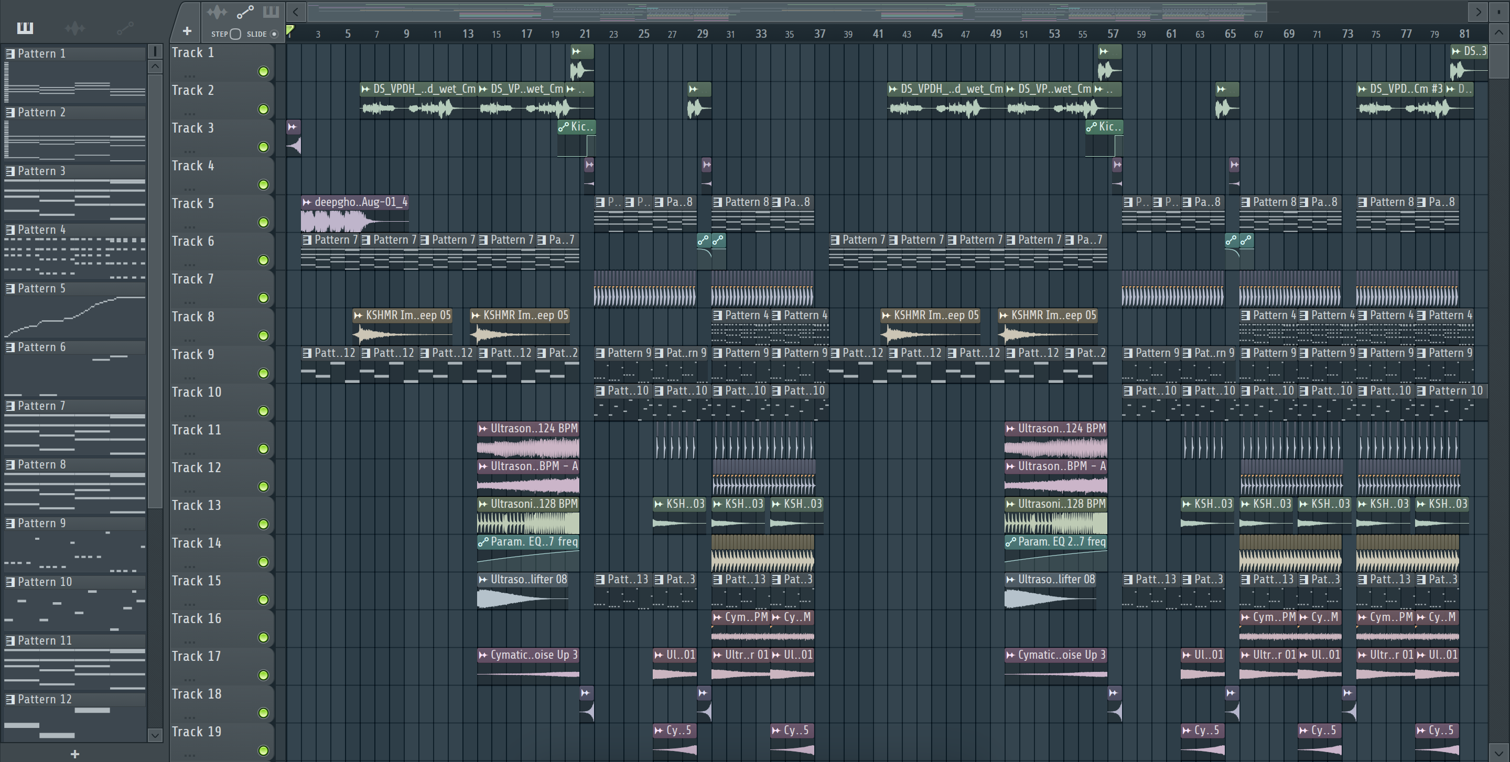Screen dimensions: 1510x762
Task: Click the piano icon next to Pattern 6
Action: click(10, 347)
